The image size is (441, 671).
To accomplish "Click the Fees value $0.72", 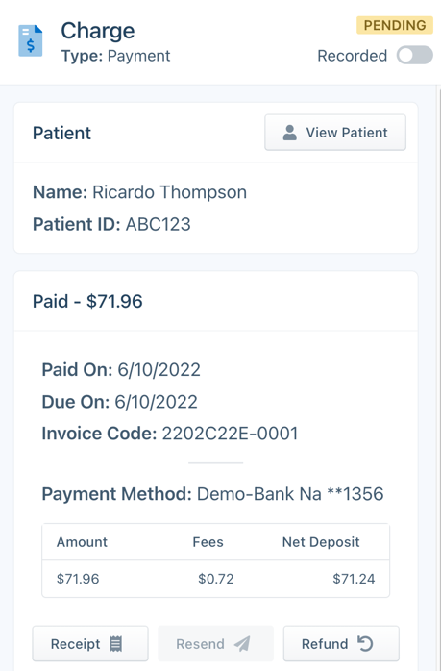I will point(215,579).
